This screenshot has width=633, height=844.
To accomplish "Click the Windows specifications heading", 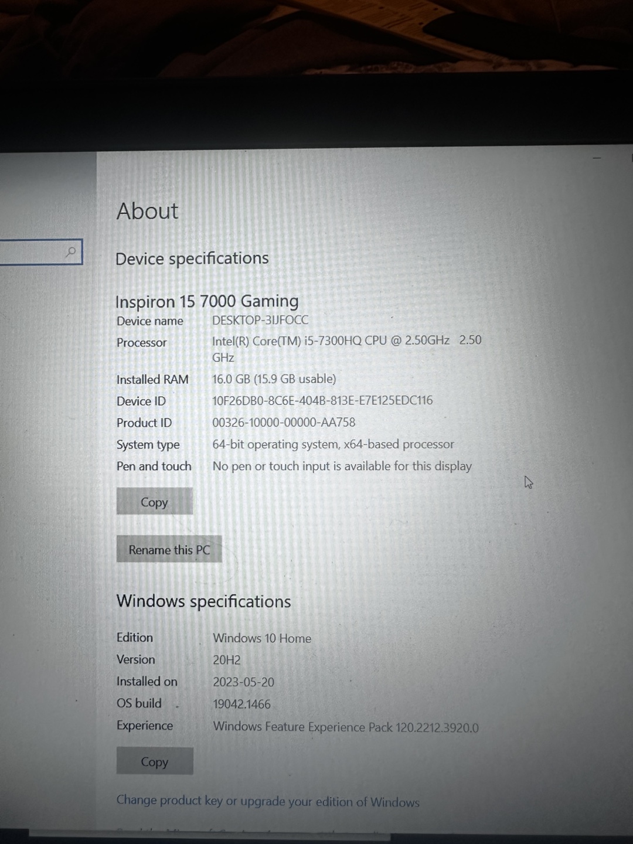I will (x=203, y=601).
